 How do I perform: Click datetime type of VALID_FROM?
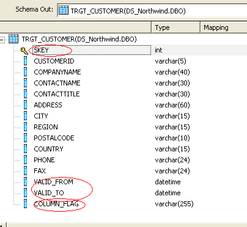pyautogui.click(x=168, y=182)
